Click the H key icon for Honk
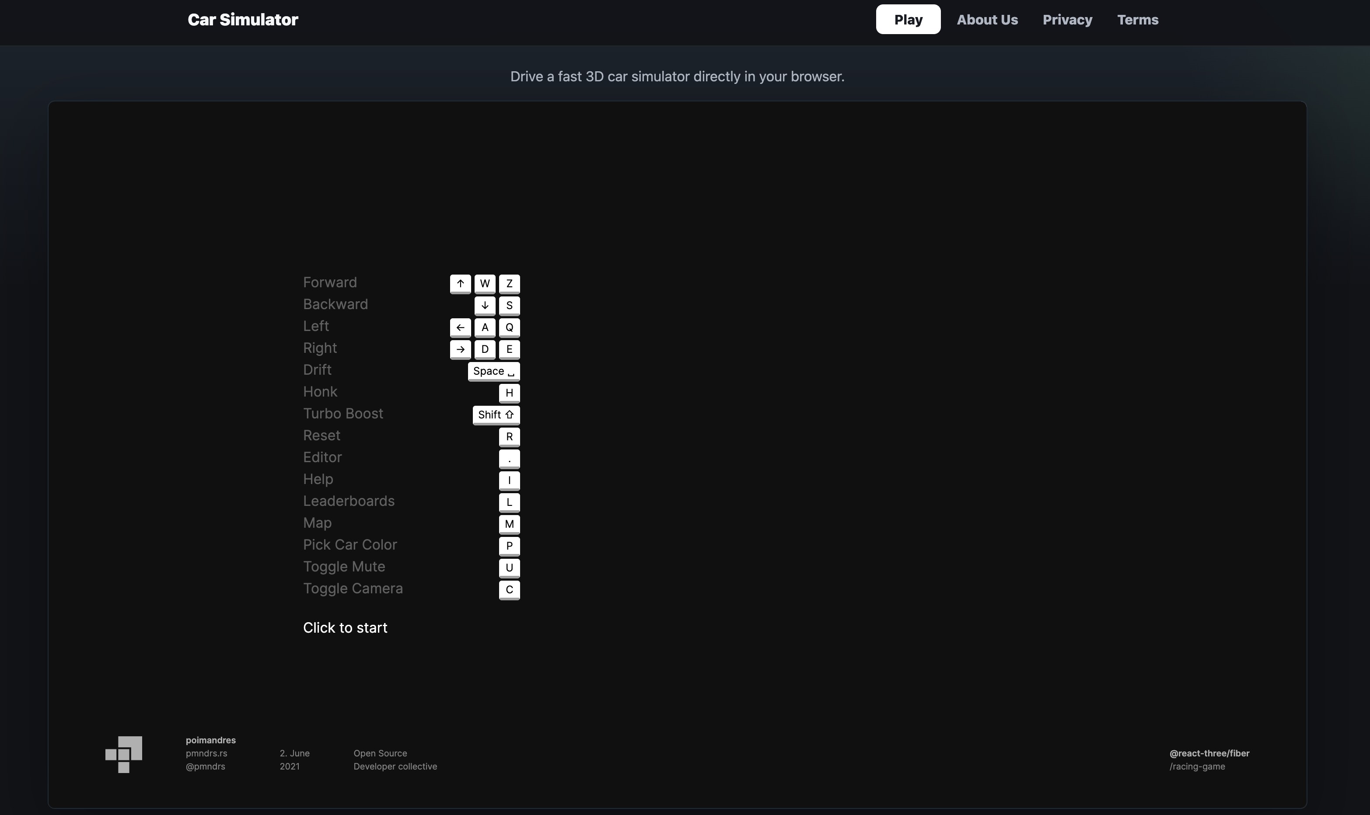Image resolution: width=1370 pixels, height=815 pixels. pos(509,393)
